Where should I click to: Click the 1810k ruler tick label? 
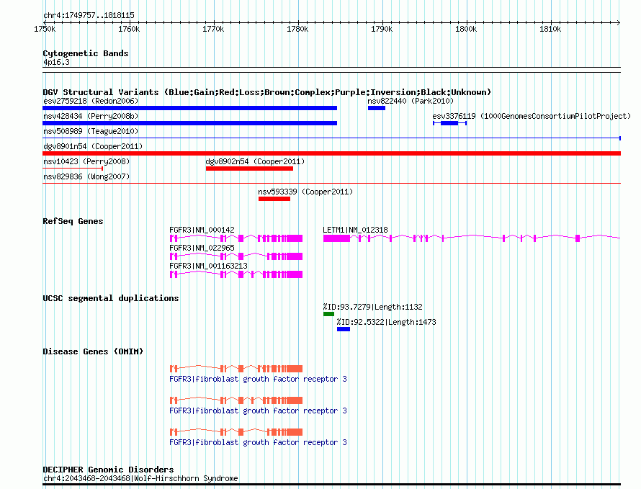550,29
